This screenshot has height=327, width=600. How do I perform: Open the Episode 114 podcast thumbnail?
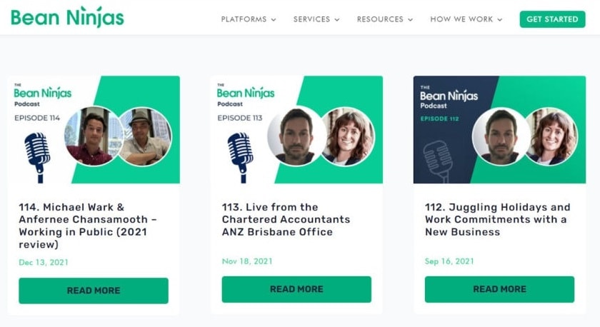(x=94, y=130)
